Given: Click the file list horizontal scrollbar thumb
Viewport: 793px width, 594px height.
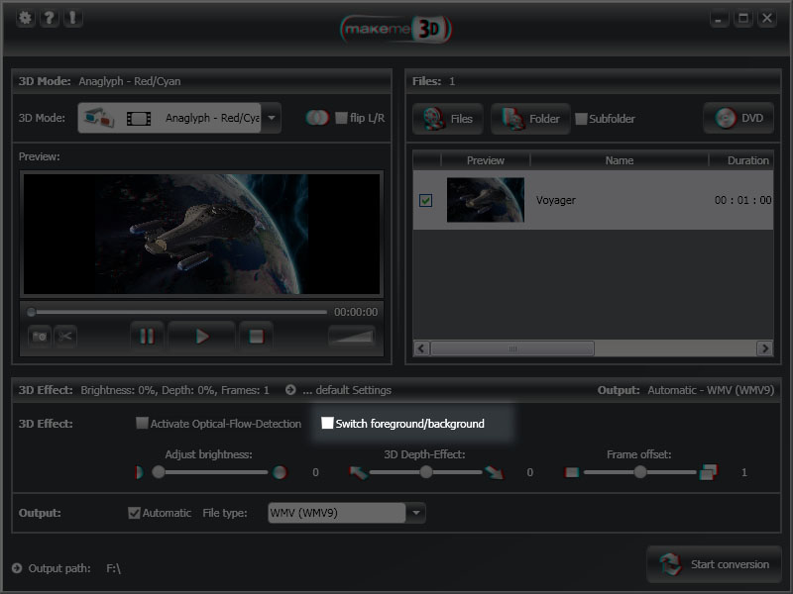Looking at the screenshot, I should tap(512, 348).
